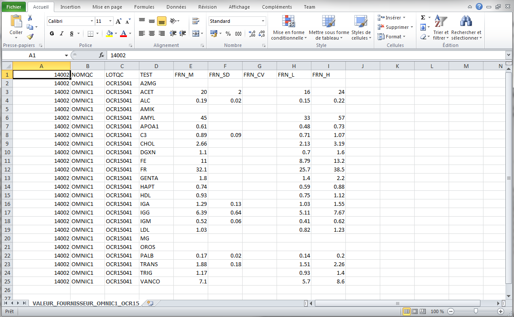Image resolution: width=514 pixels, height=317 pixels.
Task: Zoom in with the plus button
Action: click(501, 311)
